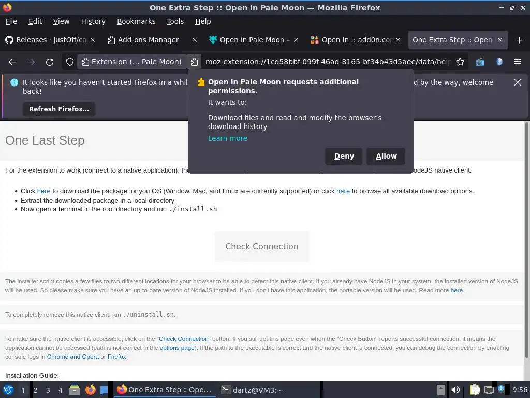
Task: Open the options page link
Action: point(177,348)
